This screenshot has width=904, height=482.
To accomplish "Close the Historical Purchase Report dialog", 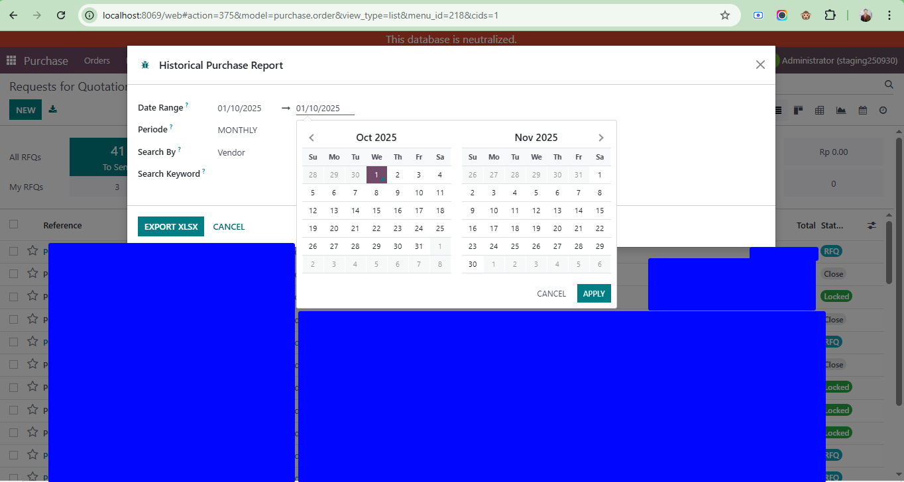I will 760,64.
